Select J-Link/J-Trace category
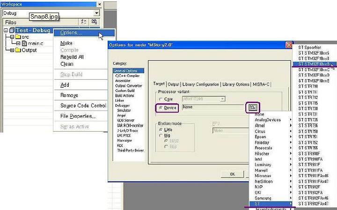This screenshot has height=210, width=337. 127,131
